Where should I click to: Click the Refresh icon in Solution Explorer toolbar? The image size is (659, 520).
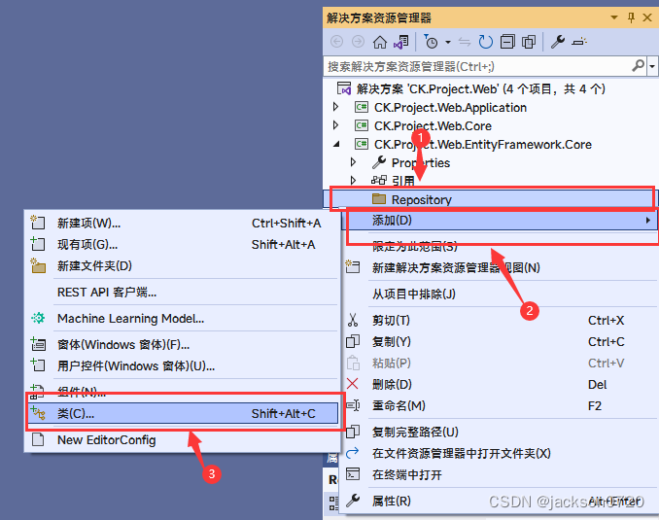click(x=485, y=42)
